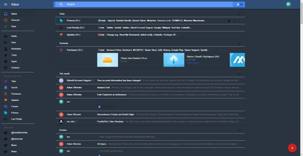Open the Domino's Pizza order thumbnail

(x=108, y=60)
